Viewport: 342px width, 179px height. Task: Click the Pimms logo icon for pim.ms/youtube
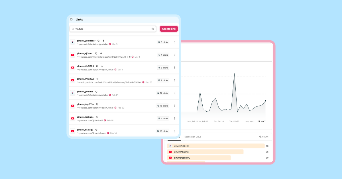point(73,93)
